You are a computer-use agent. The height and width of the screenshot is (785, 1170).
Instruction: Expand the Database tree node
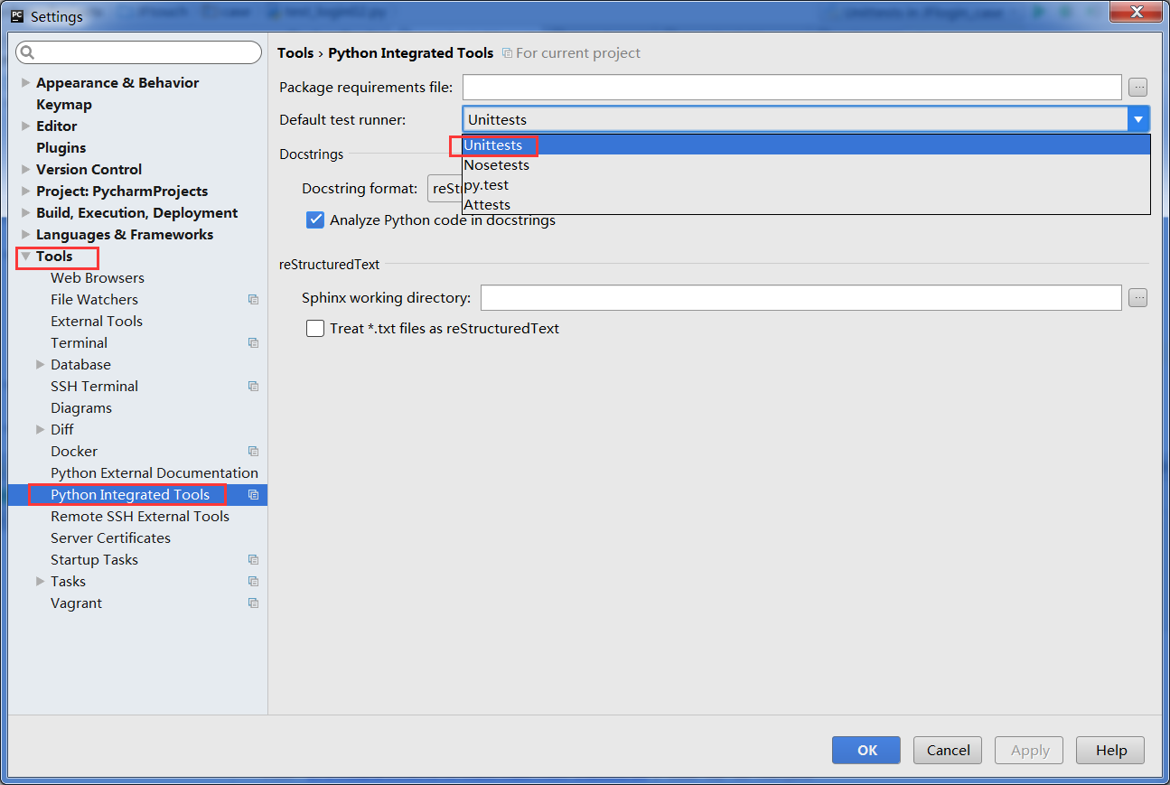(40, 365)
